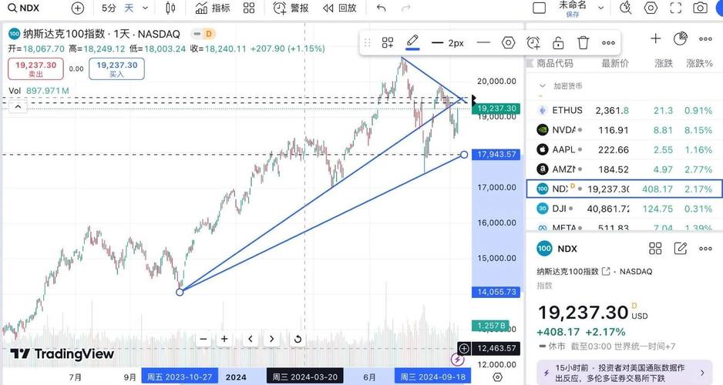Zoom in the chart with plus button

pyautogui.click(x=224, y=339)
